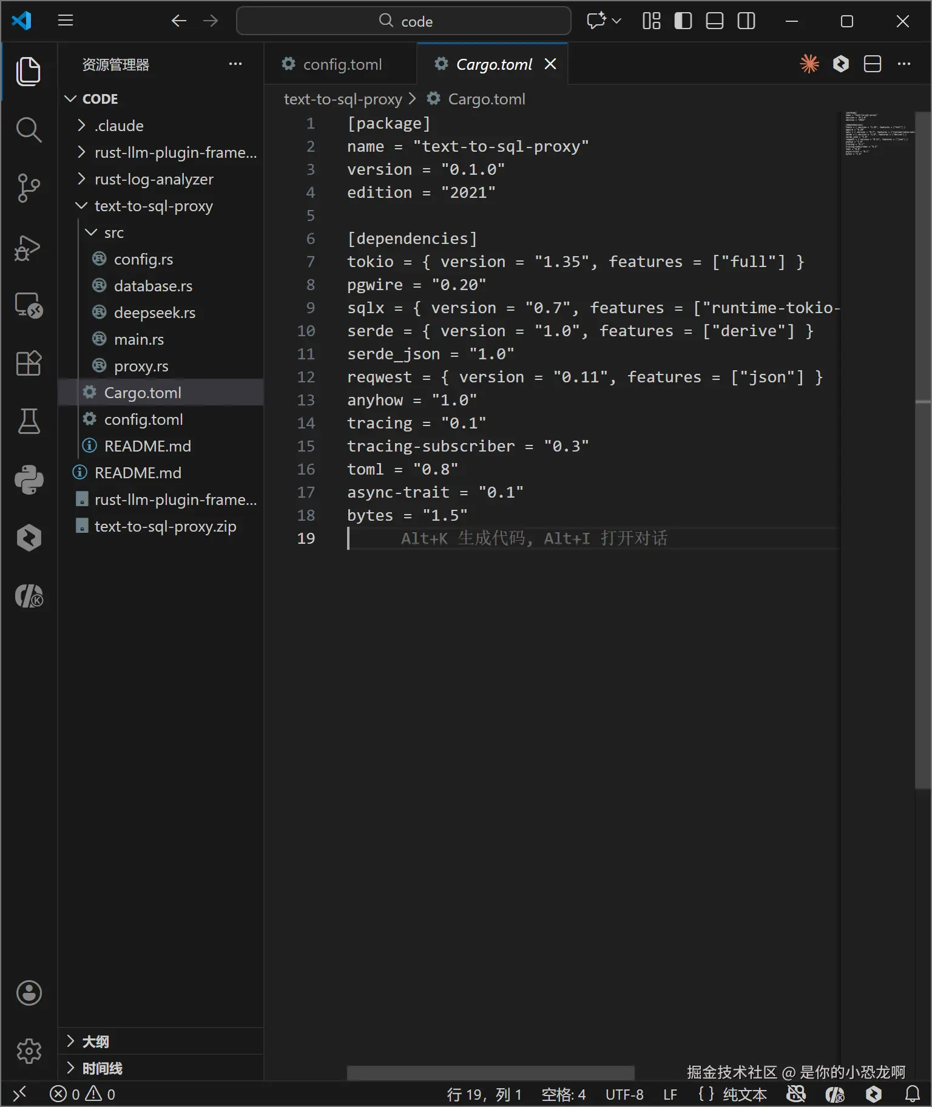This screenshot has height=1107, width=932.
Task: Click the UTF-8 encoding status button
Action: click(624, 1094)
